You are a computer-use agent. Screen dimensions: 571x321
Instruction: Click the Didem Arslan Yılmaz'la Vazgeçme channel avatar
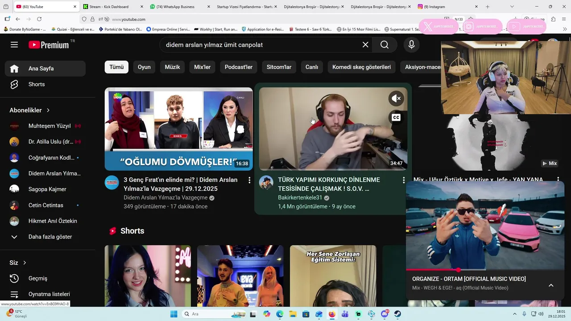point(112,182)
